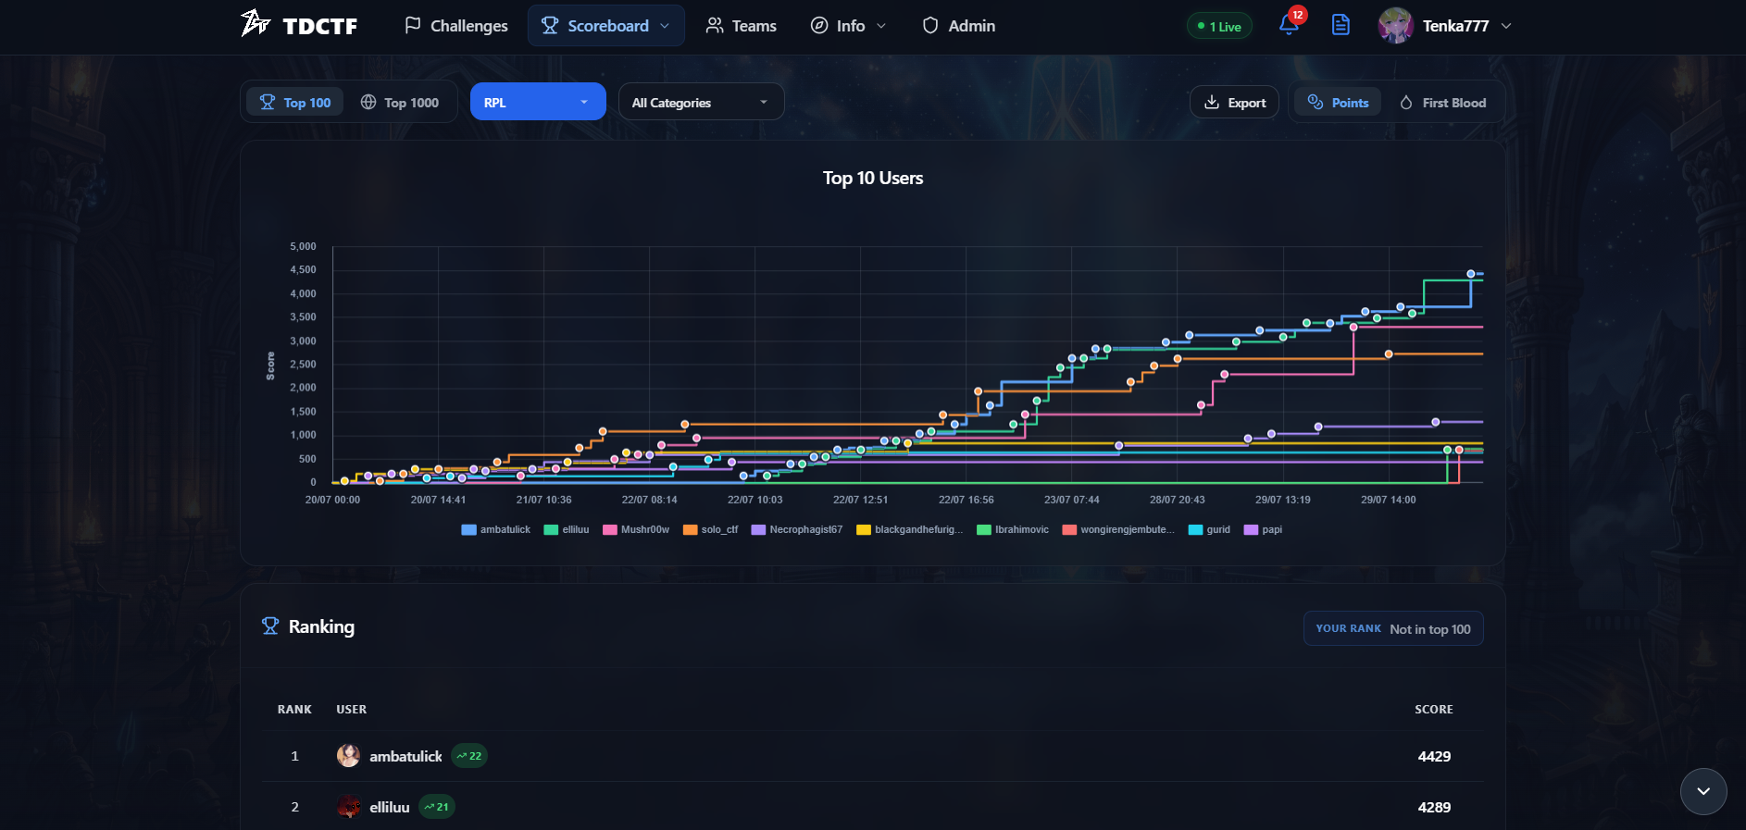Expand the Tenka777 account chevron

pyautogui.click(x=1506, y=26)
